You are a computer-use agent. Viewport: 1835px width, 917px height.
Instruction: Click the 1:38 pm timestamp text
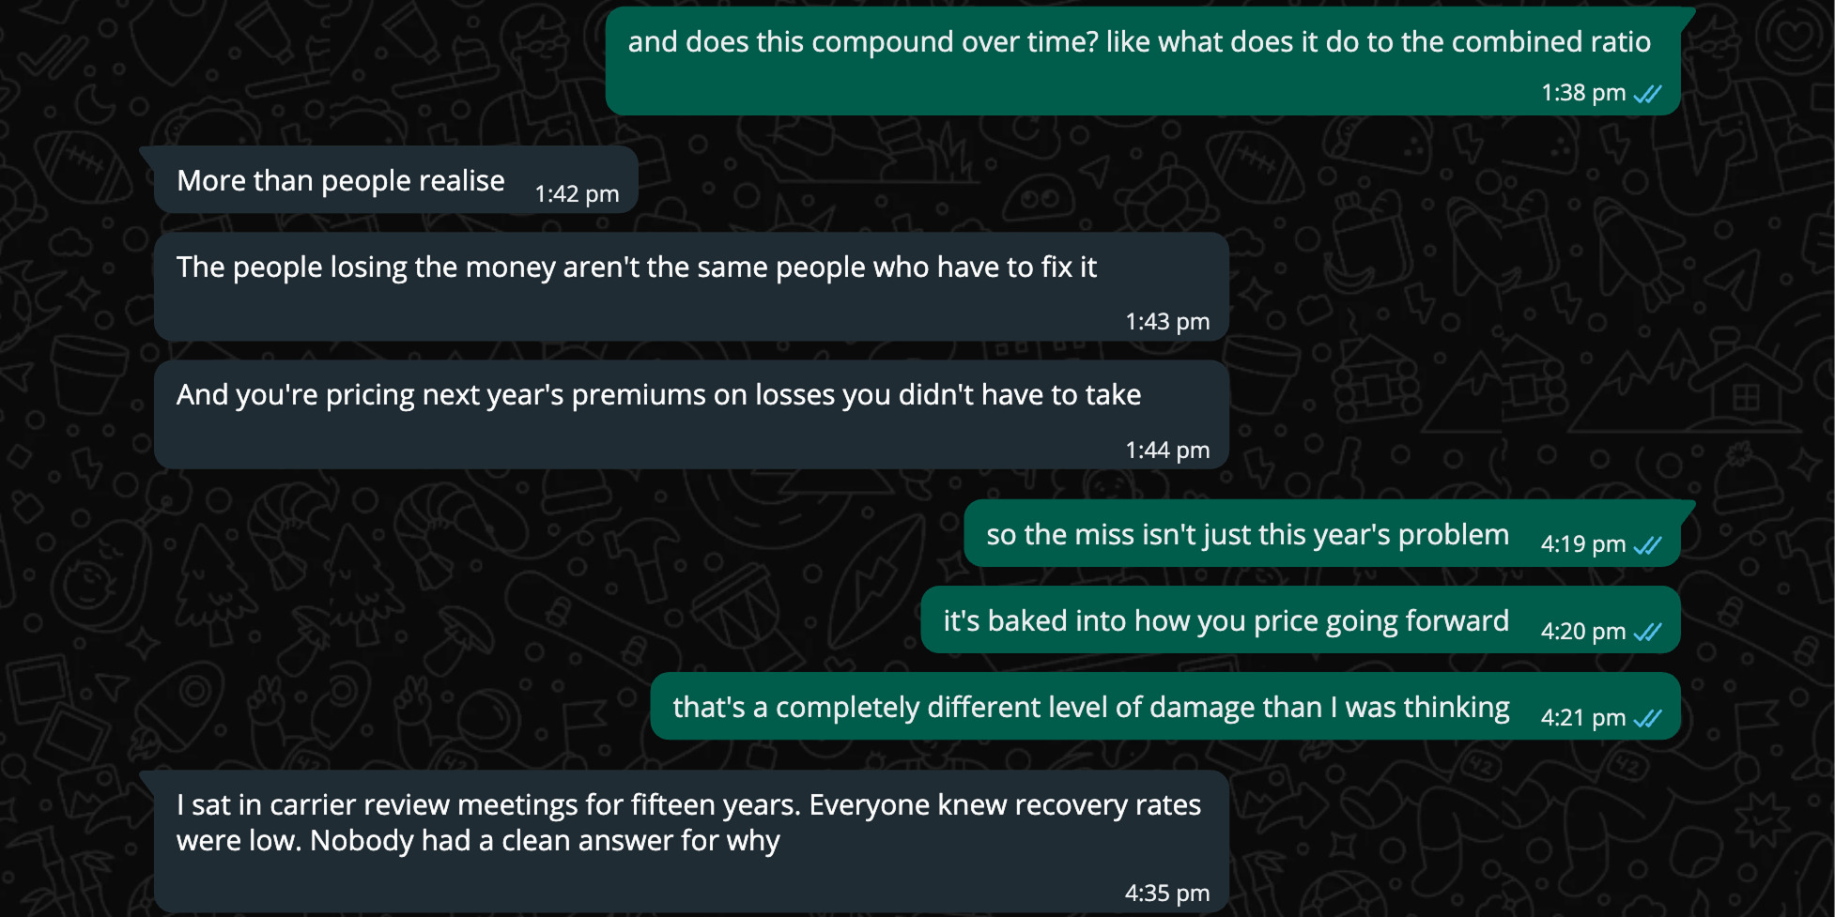1582,93
